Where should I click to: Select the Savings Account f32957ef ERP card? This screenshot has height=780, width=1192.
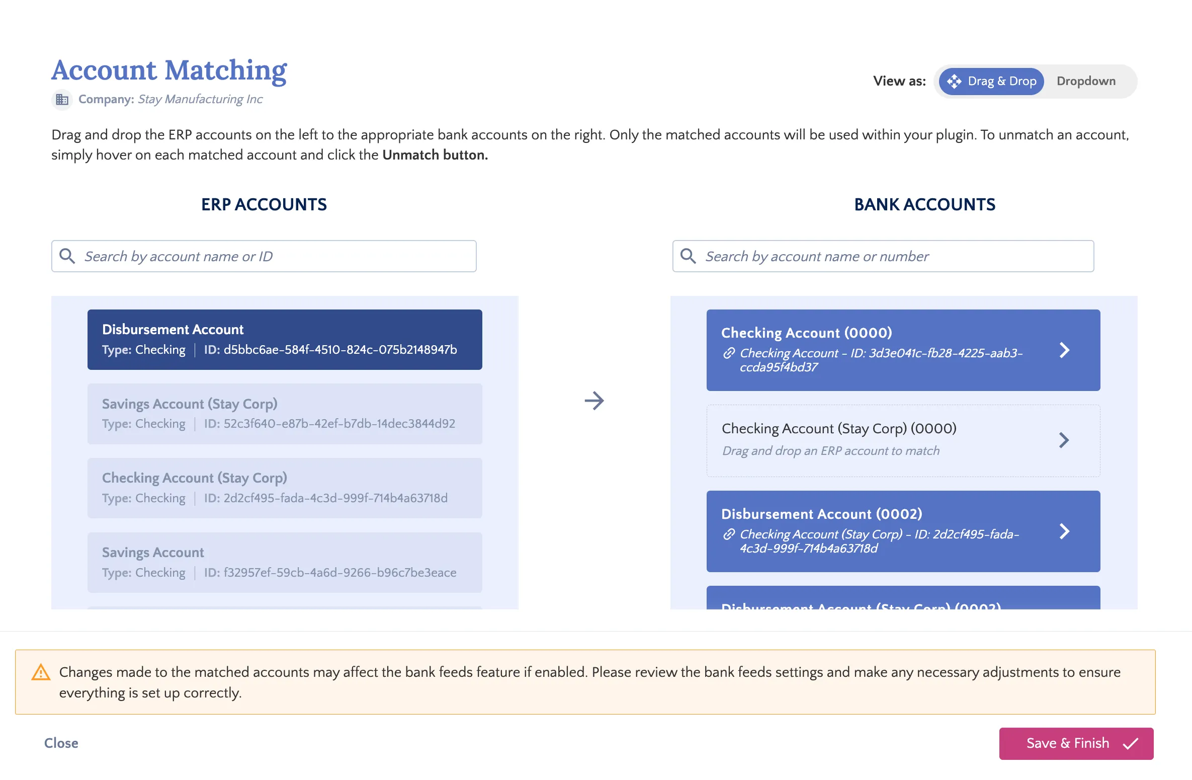click(x=285, y=563)
